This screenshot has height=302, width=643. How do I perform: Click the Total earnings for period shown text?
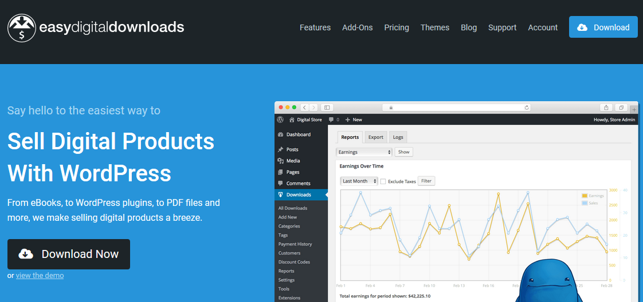coord(385,296)
